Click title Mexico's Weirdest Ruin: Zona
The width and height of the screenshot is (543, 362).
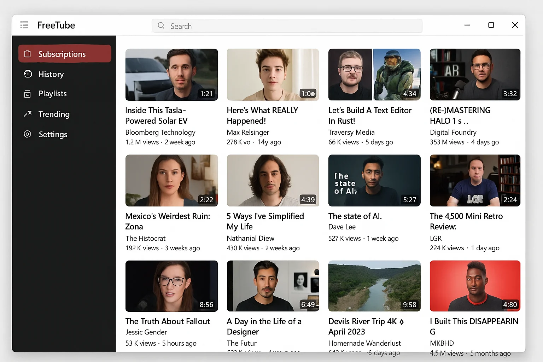pos(168,221)
